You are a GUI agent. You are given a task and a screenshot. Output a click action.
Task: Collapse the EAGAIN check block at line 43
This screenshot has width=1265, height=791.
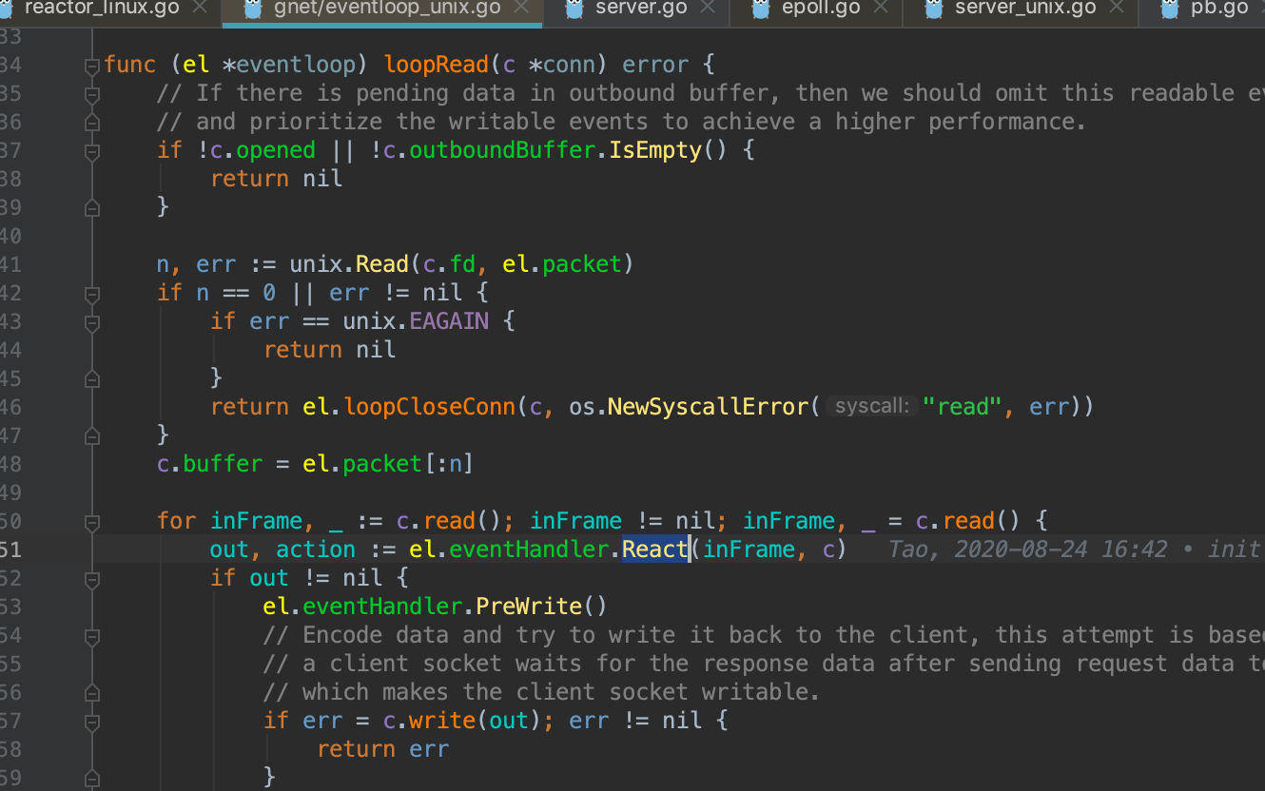90,320
